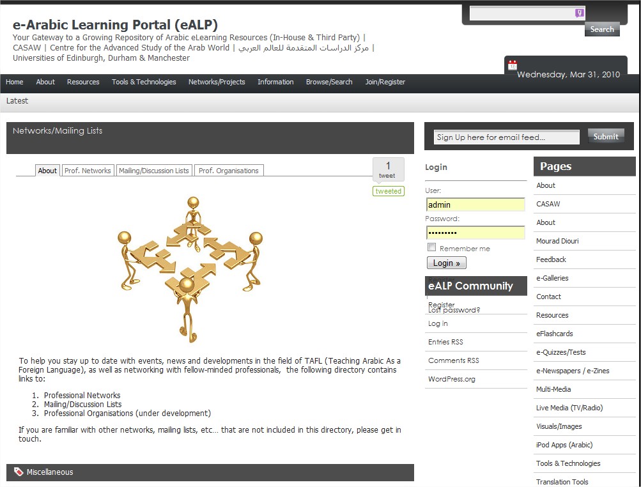Open the Resources navigation menu

pyautogui.click(x=83, y=82)
